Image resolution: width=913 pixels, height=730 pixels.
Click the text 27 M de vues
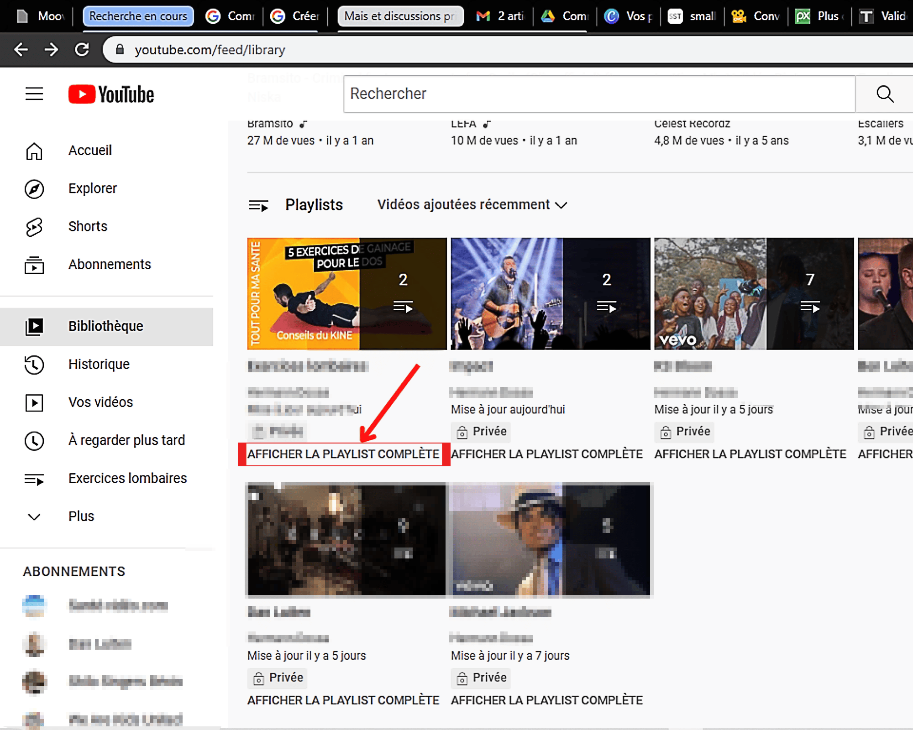coord(281,141)
